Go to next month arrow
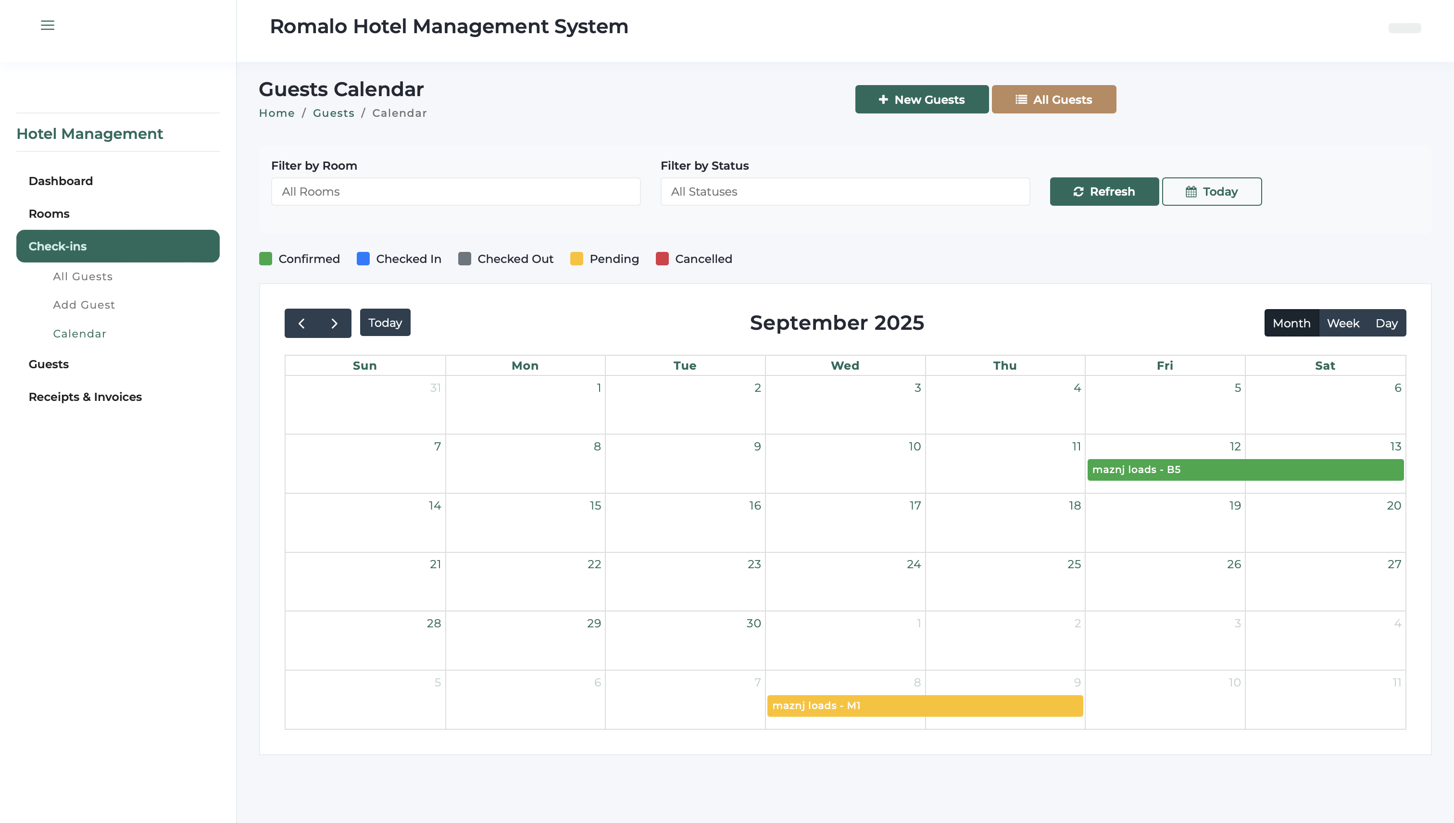Viewport: 1454px width, 823px height. (334, 324)
